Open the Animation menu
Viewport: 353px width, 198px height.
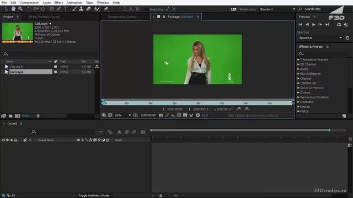coord(74,3)
